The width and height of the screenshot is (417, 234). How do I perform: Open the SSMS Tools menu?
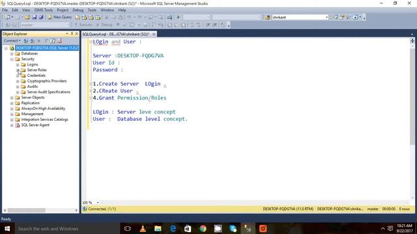click(44, 10)
